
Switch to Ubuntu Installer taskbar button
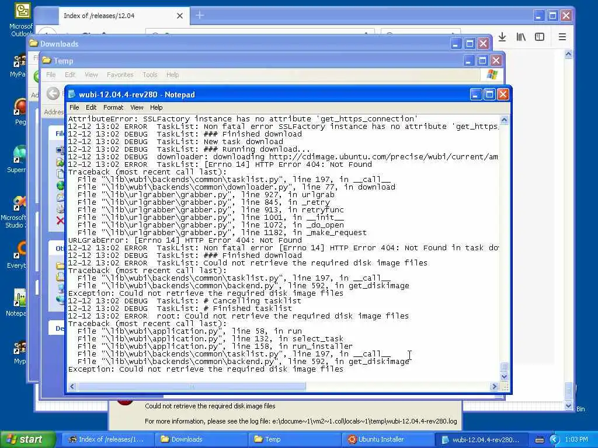387,439
